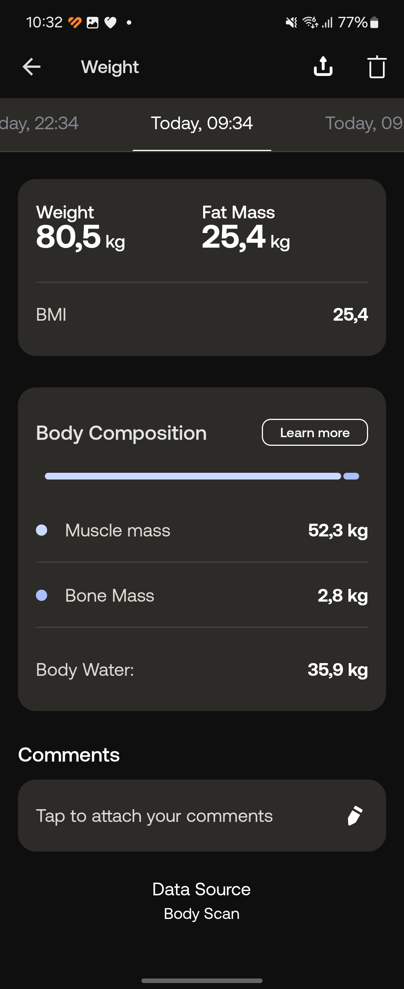
Task: Tap the BMI value row
Action: 202,314
